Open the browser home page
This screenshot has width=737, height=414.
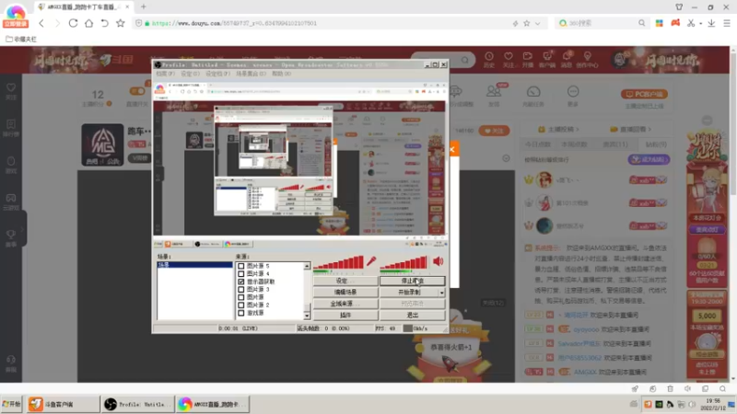click(x=88, y=23)
